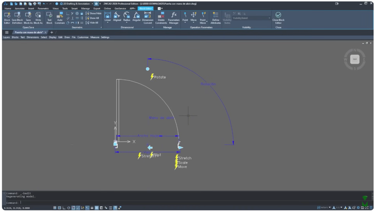Image resolution: width=375 pixels, height=212 pixels.
Task: Click the open folder icon
Action: tap(16, 4)
